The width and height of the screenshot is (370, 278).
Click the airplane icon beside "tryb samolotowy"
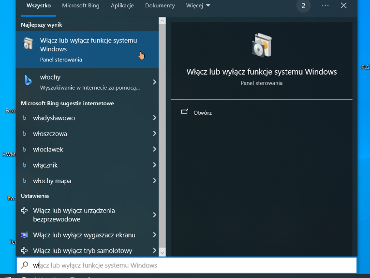[25, 251]
